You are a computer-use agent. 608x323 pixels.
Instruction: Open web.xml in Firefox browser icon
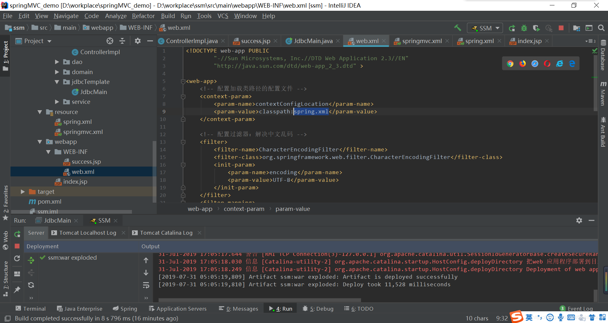tap(522, 64)
